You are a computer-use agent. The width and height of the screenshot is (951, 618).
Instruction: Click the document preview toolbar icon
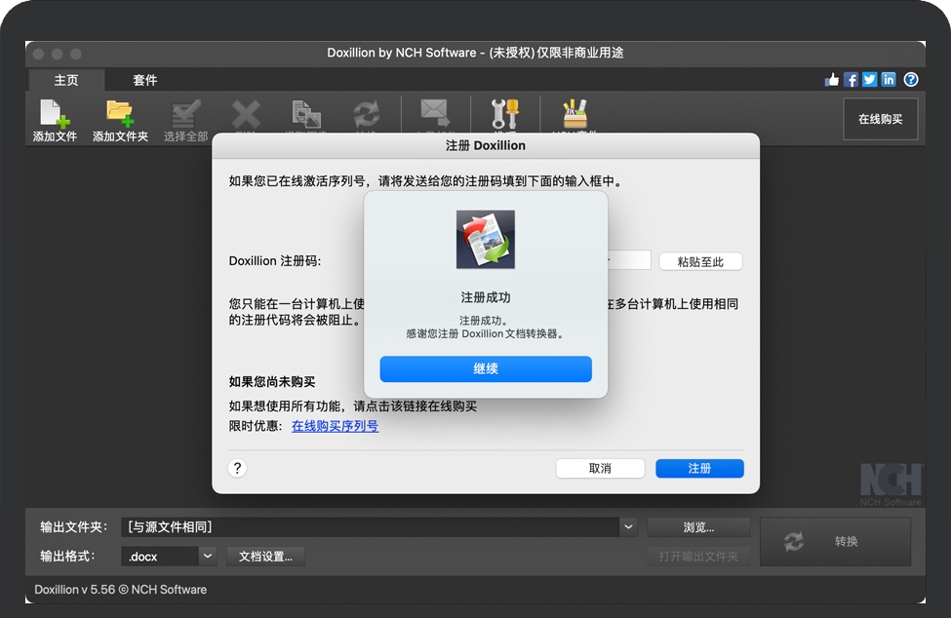click(x=305, y=114)
